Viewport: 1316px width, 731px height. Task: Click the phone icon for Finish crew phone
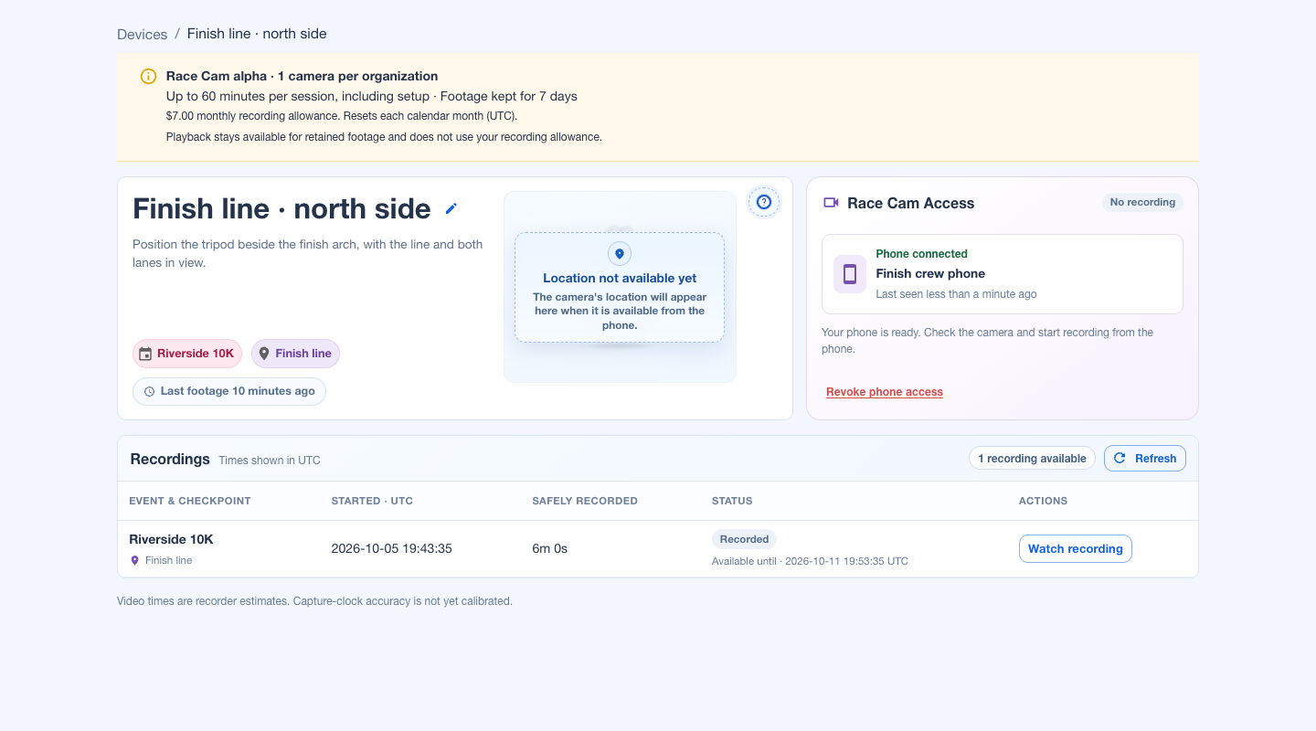point(850,274)
